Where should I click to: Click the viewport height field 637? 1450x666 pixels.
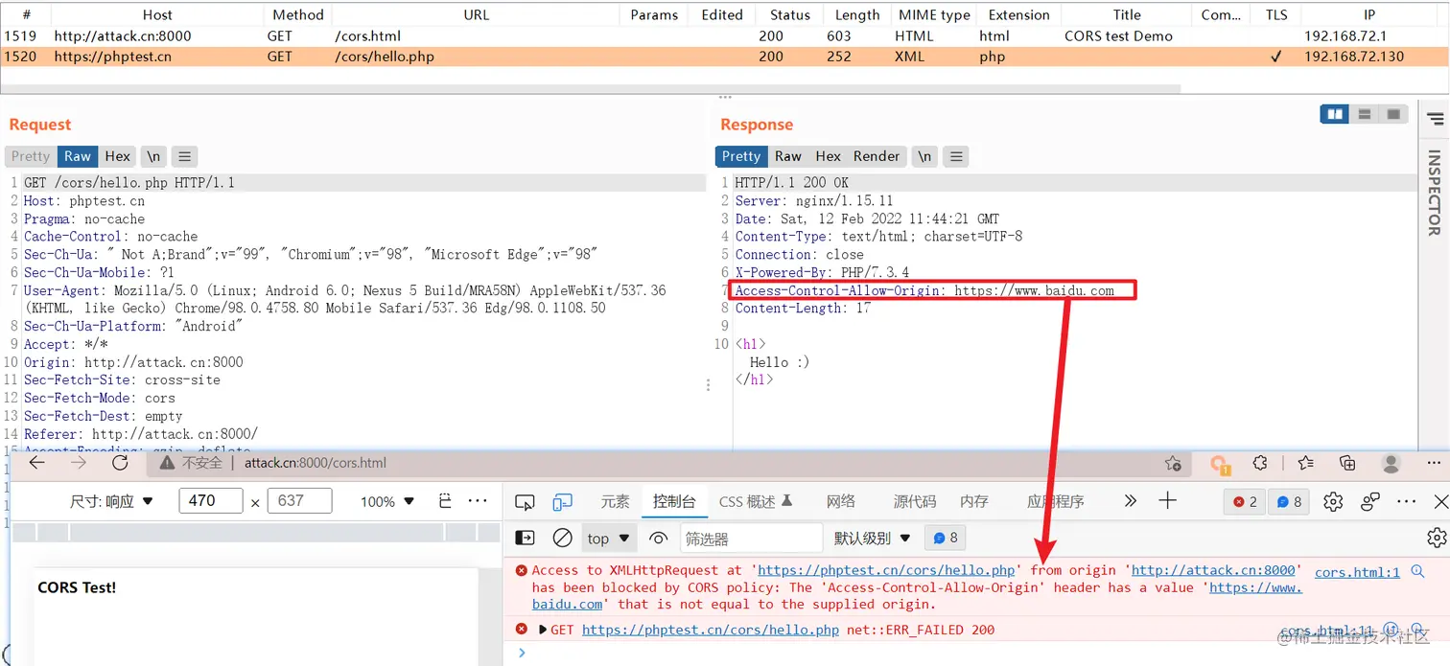click(x=299, y=501)
